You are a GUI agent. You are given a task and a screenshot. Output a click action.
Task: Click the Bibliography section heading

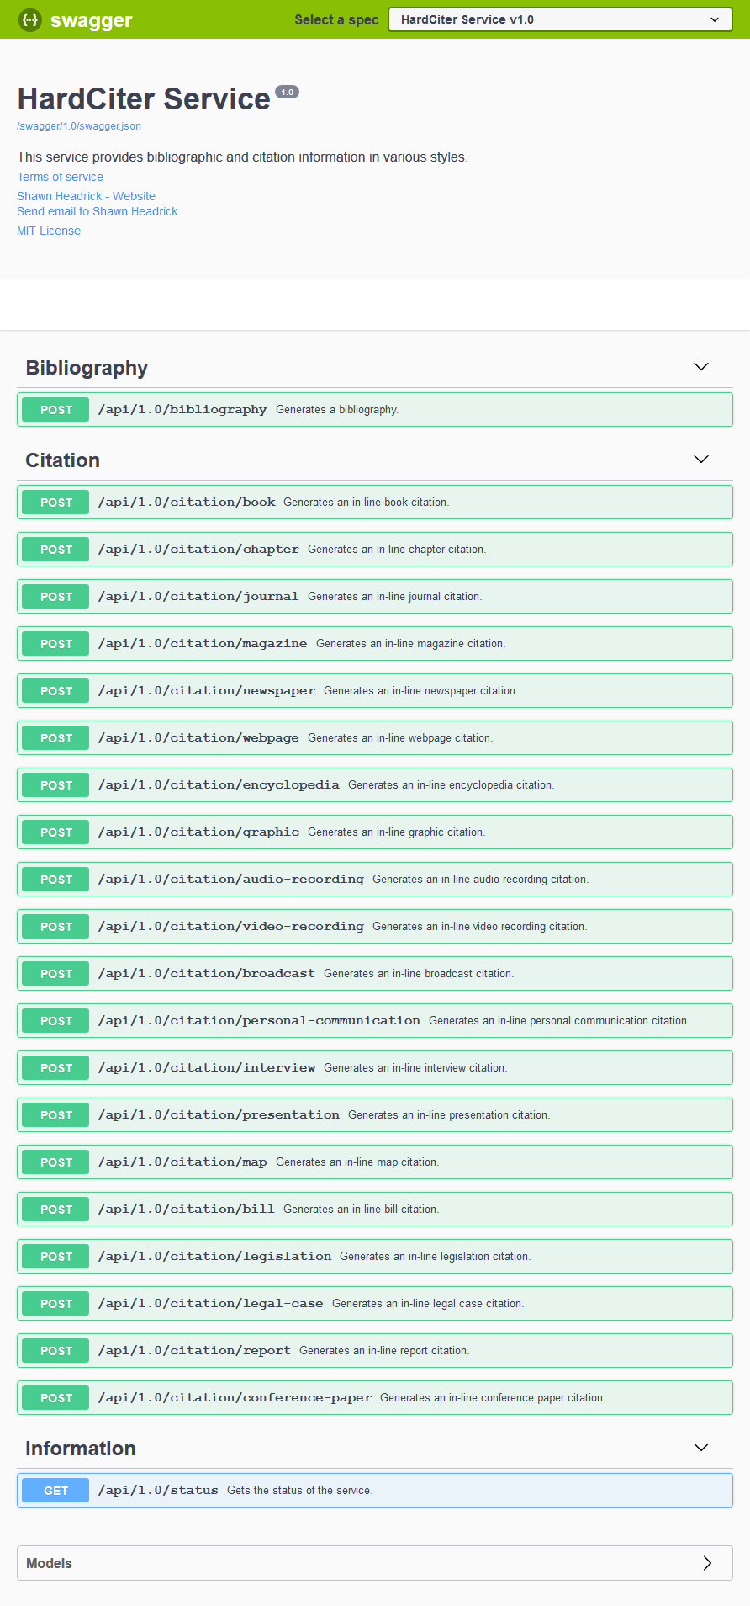(x=87, y=368)
